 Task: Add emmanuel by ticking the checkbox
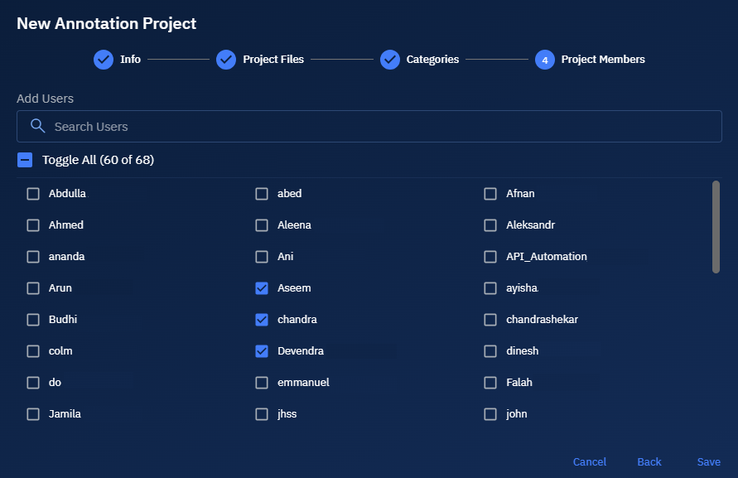[262, 383]
